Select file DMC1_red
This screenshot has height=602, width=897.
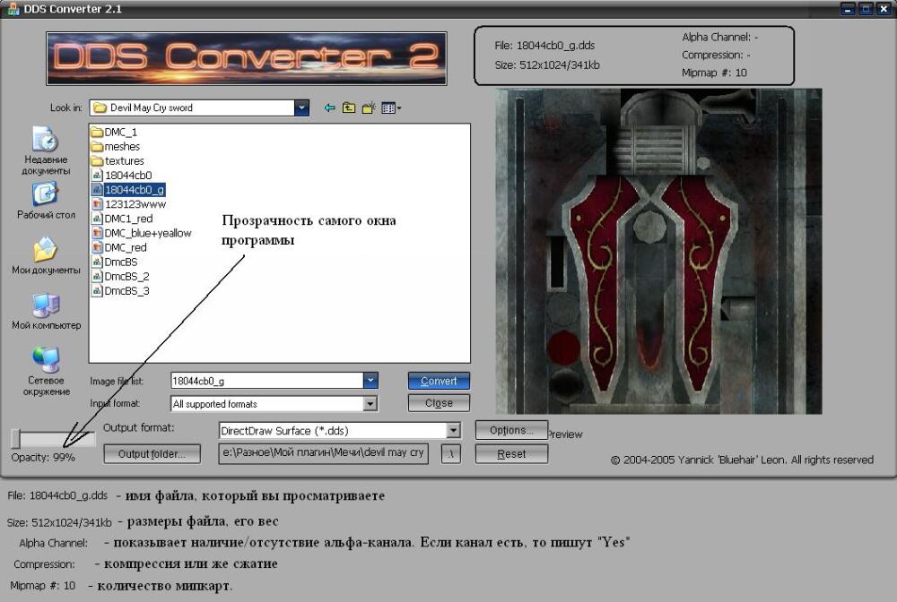[122, 219]
